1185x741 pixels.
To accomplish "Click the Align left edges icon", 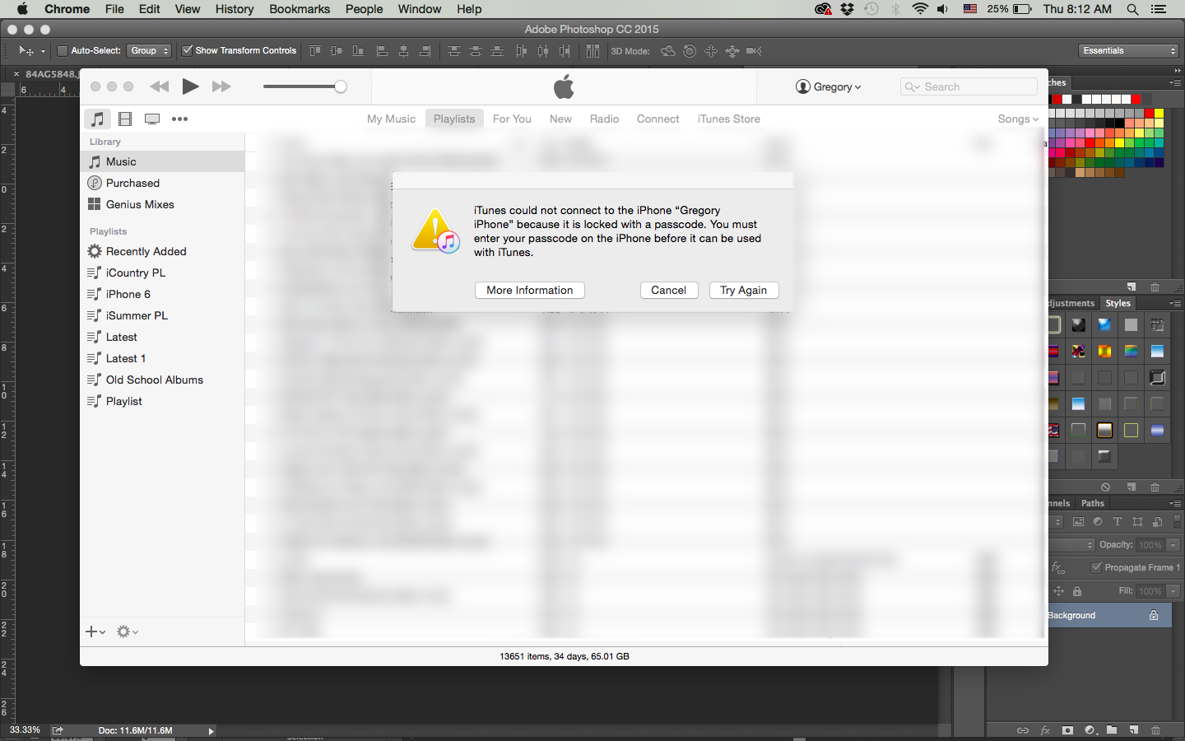I will (x=382, y=51).
